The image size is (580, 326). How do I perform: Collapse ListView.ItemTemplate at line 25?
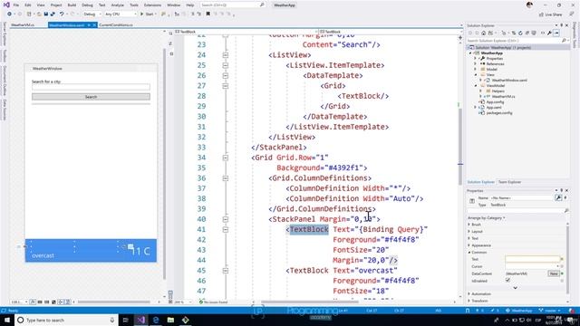click(x=226, y=65)
